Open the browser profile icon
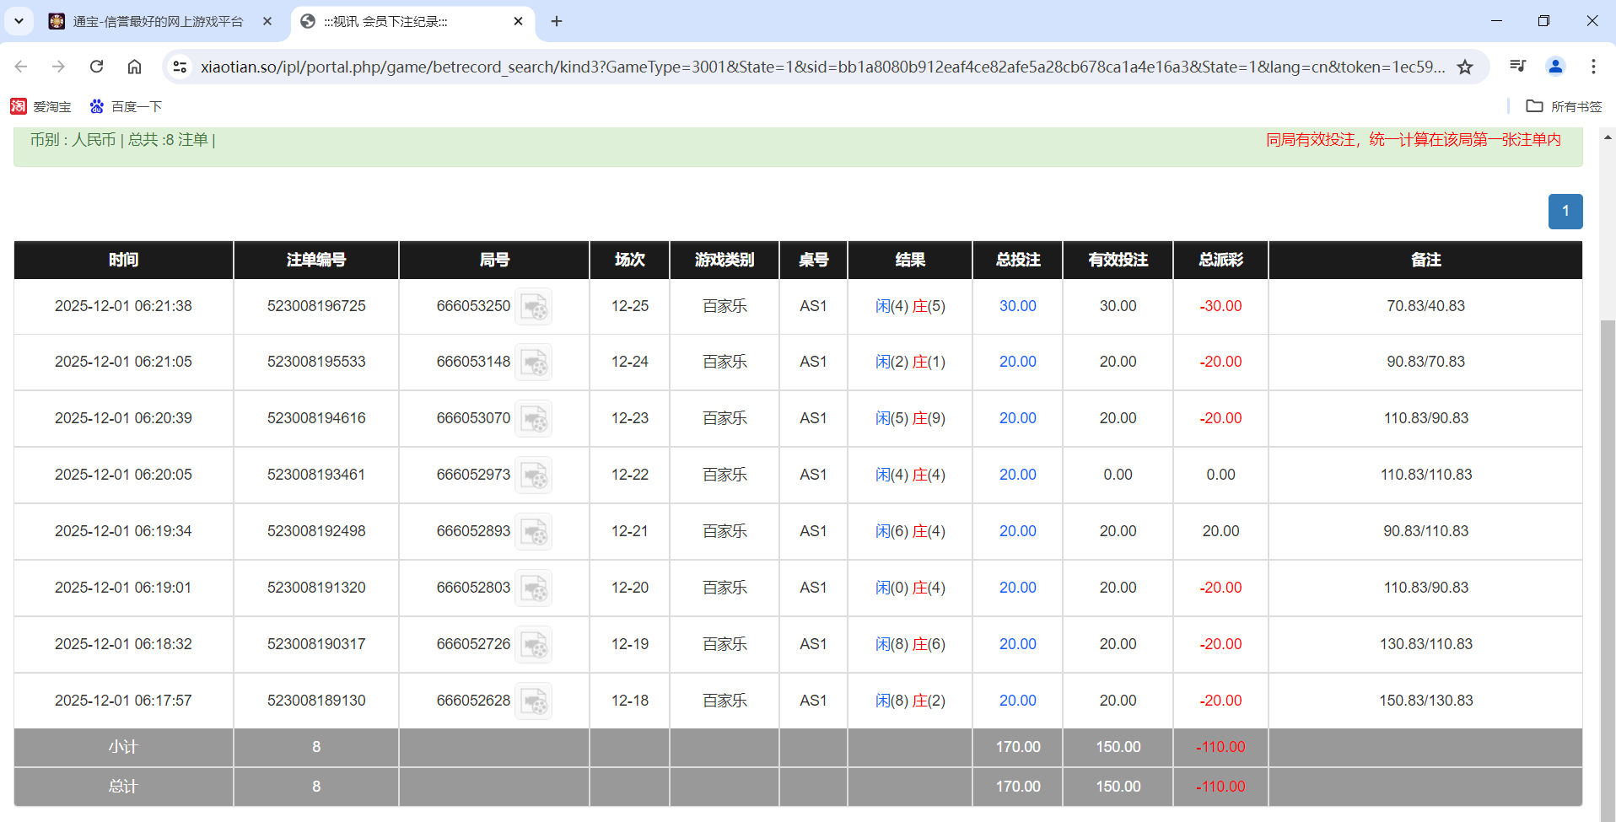 coord(1555,67)
